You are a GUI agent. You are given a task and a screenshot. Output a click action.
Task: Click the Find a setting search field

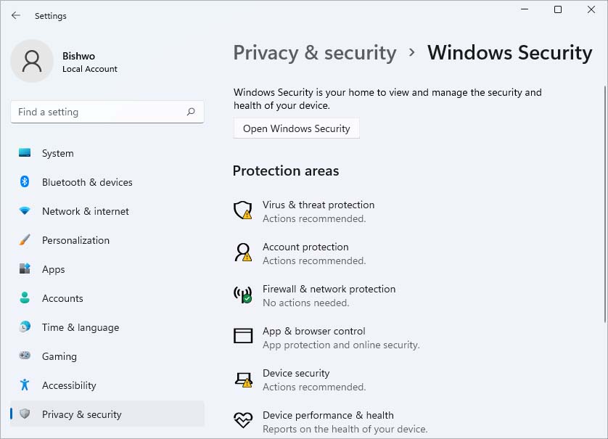(x=98, y=112)
